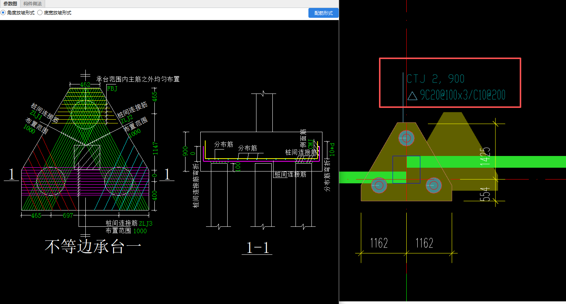Edit the green 462 top width value

pyautogui.click(x=85, y=84)
